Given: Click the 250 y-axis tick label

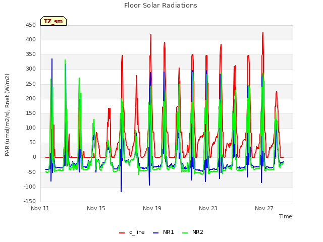Looking at the screenshot, I should [x=31, y=84].
